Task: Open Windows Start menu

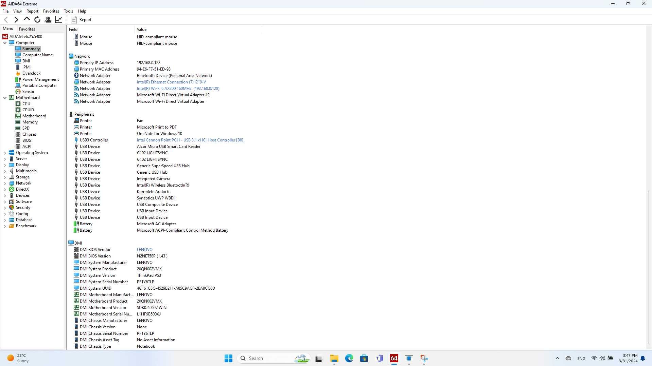Action: 228,358
